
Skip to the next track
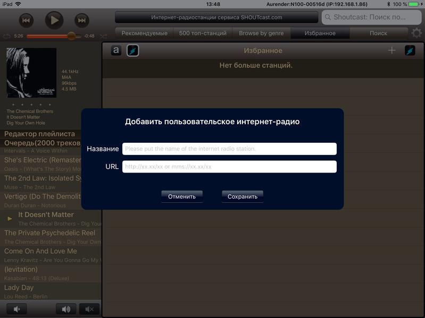81,20
